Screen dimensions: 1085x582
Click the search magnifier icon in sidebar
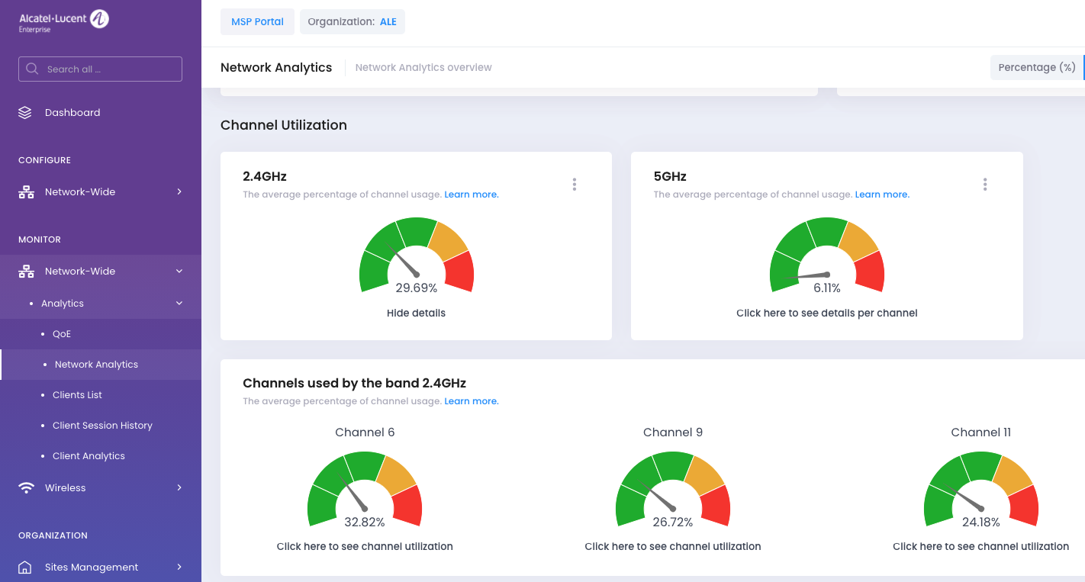pyautogui.click(x=32, y=69)
